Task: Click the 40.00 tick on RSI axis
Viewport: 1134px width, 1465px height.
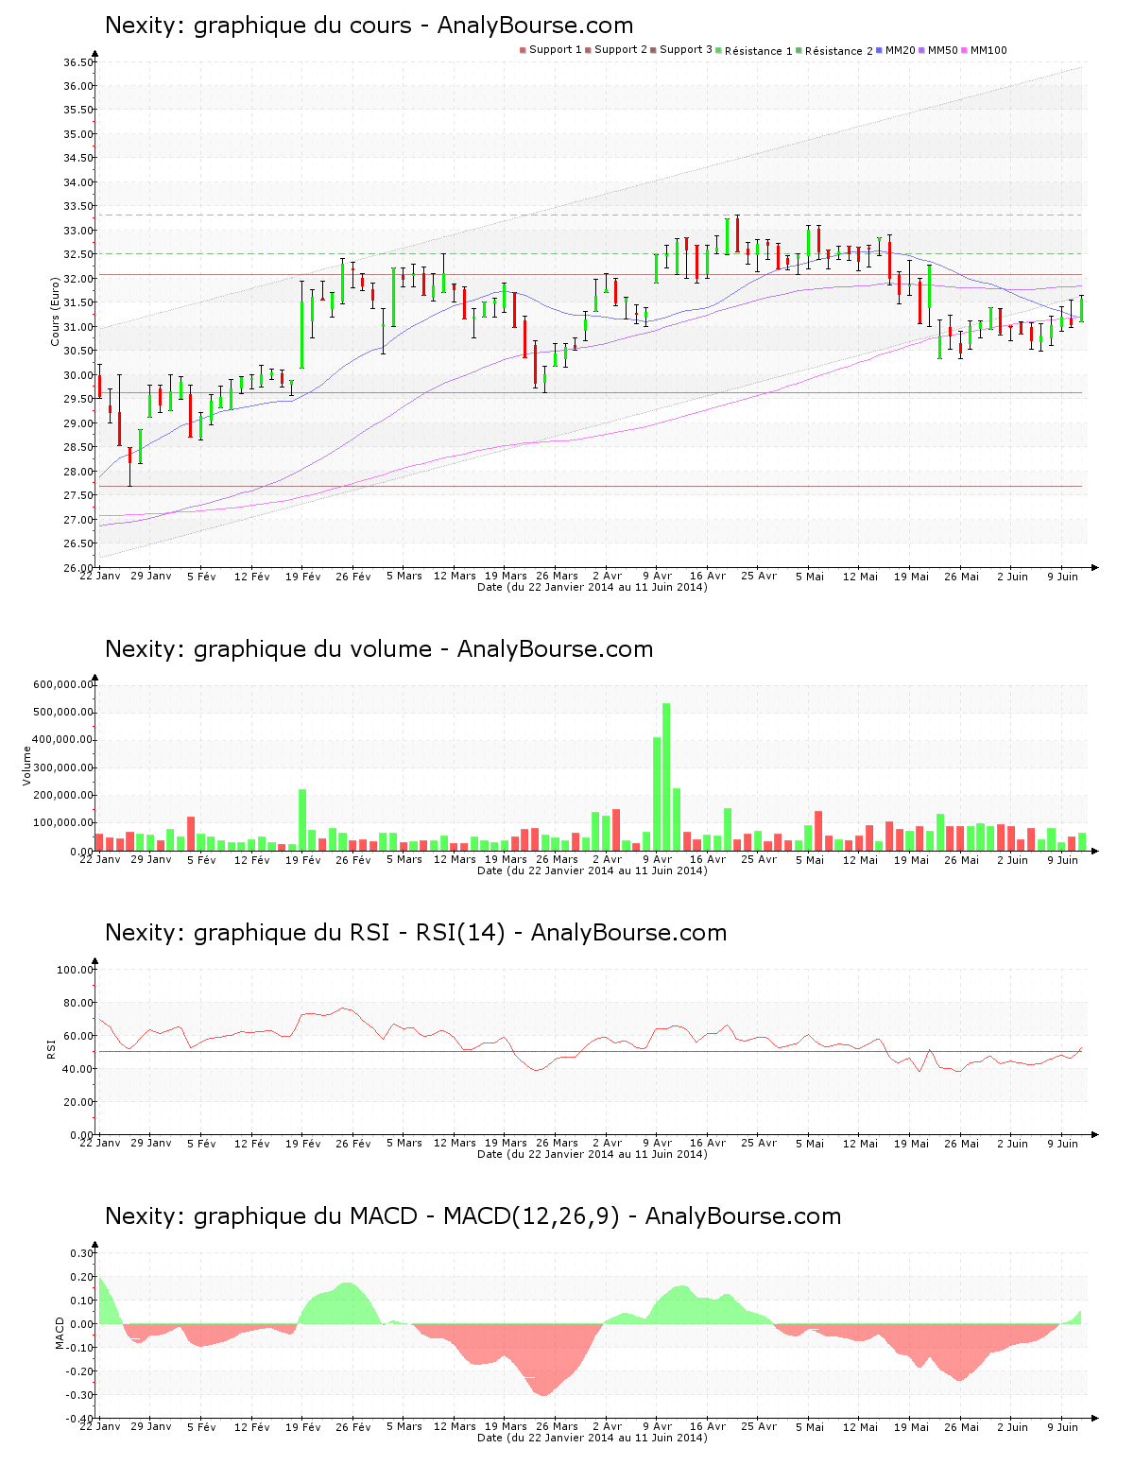Action: point(78,1069)
